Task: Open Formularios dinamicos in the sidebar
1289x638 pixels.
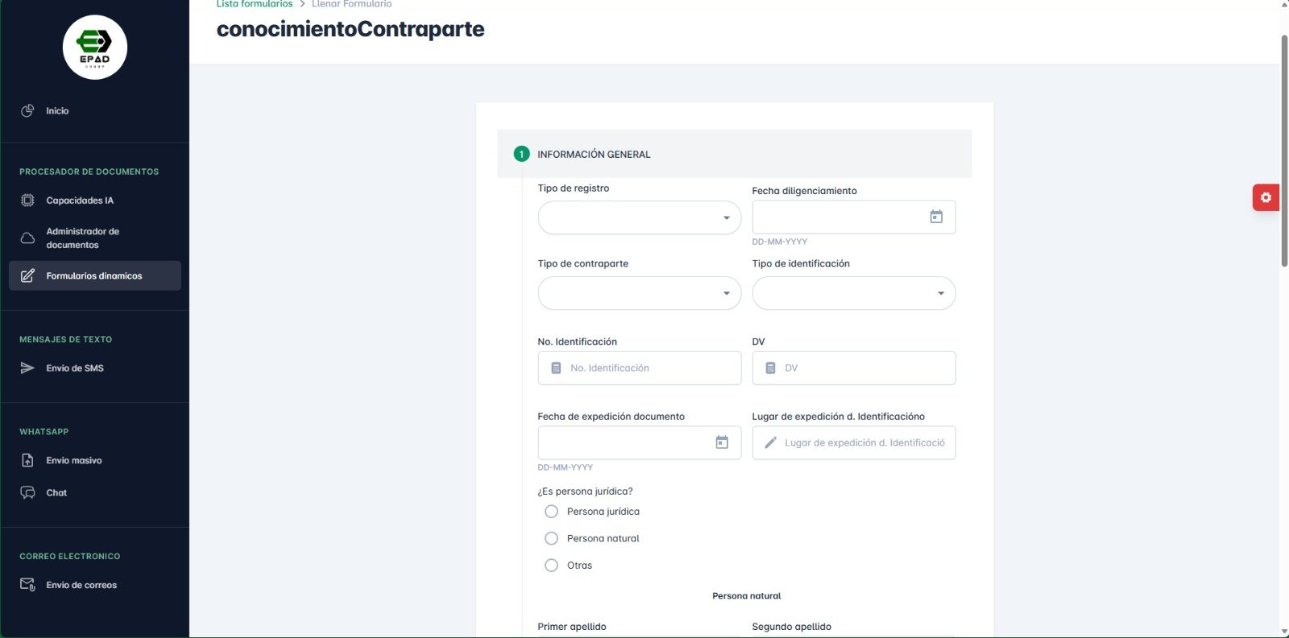Action: click(94, 275)
